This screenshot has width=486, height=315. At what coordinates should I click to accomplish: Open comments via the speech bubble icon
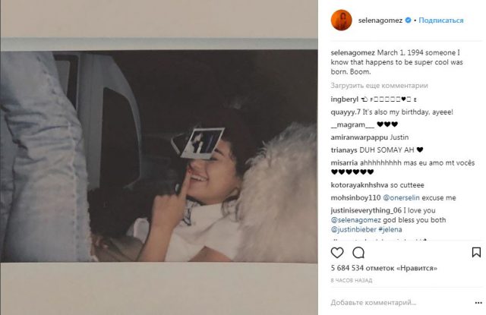coord(358,253)
